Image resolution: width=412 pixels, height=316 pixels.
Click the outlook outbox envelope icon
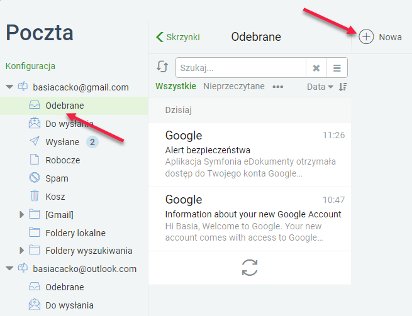35,305
